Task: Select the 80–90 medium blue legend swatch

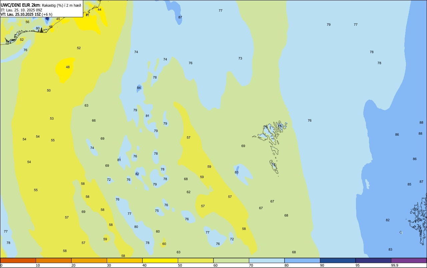Action: coord(302,260)
